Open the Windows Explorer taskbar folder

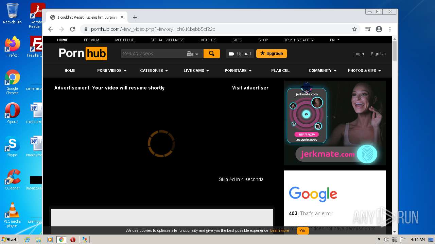coord(38,240)
